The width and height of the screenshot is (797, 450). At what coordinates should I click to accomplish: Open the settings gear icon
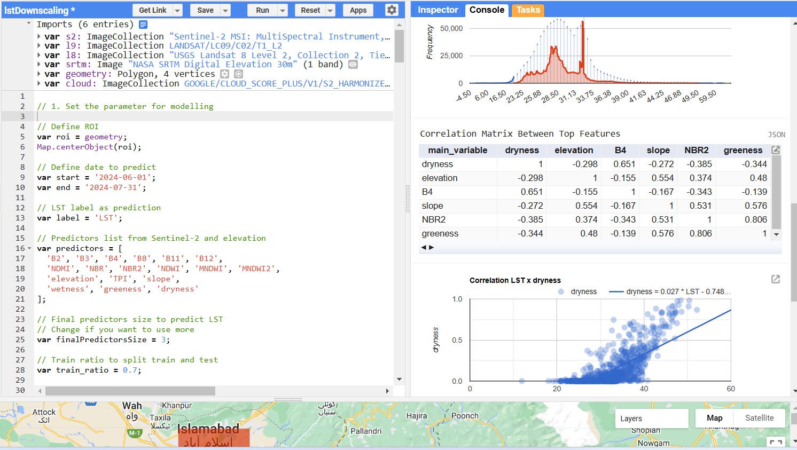pyautogui.click(x=392, y=10)
